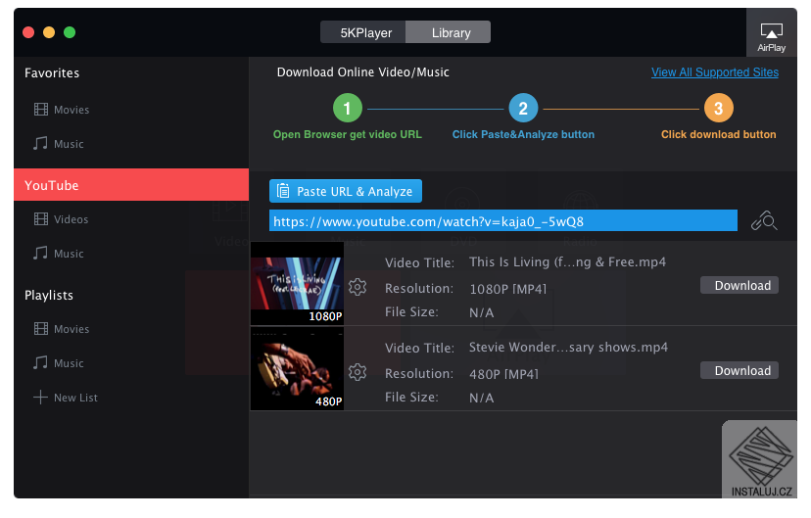The width and height of the screenshot is (811, 518).
Task: Download the Stevie Wonder 480P video
Action: click(x=739, y=370)
